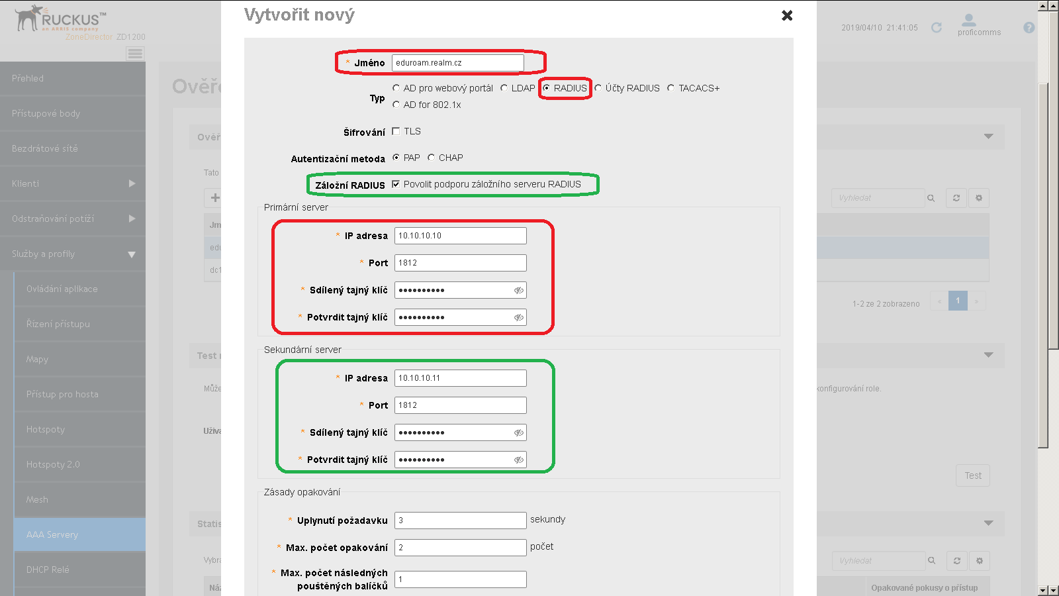Screen dimensions: 1059x596
Task: Switch authentication method to CHAP
Action: tap(431, 157)
